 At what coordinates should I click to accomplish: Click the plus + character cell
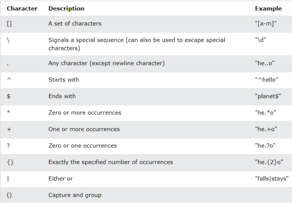click(x=9, y=129)
